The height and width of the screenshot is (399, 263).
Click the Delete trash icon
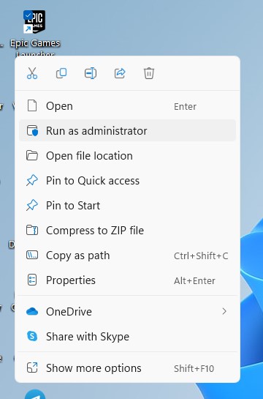(x=149, y=73)
